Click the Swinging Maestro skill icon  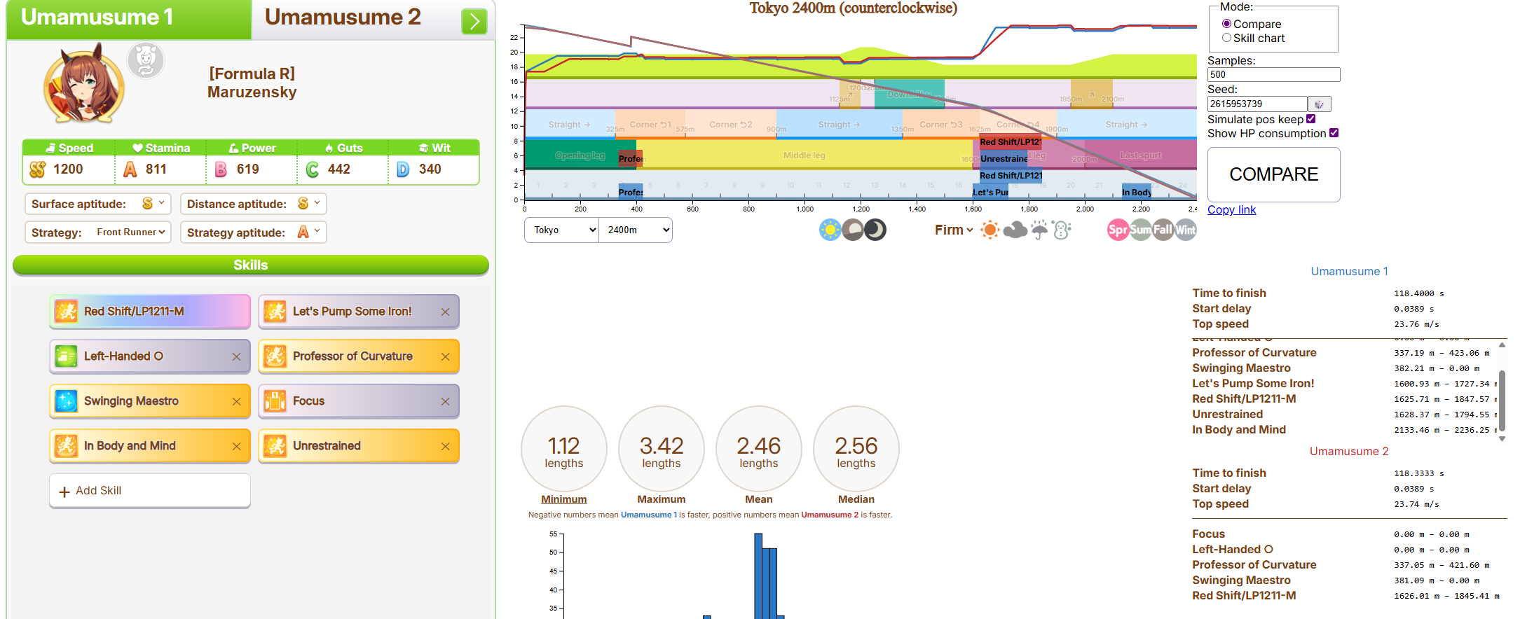point(67,401)
